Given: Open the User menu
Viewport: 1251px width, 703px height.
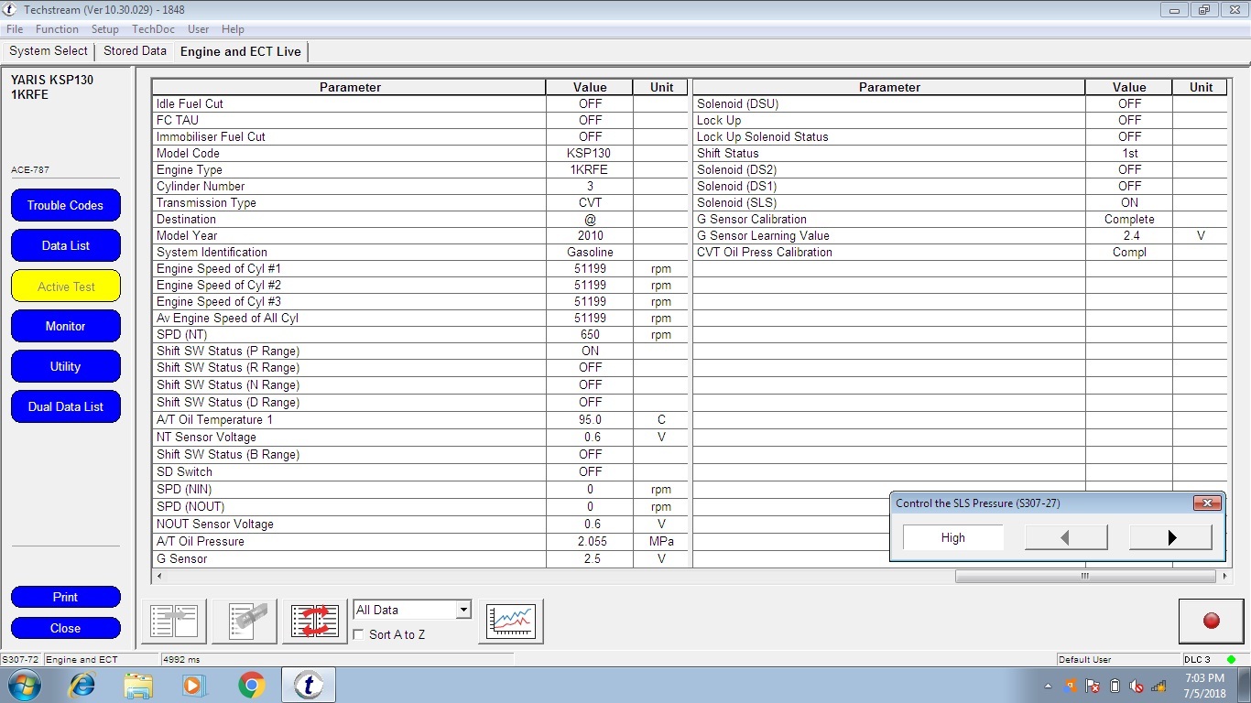Looking at the screenshot, I should pos(199,29).
